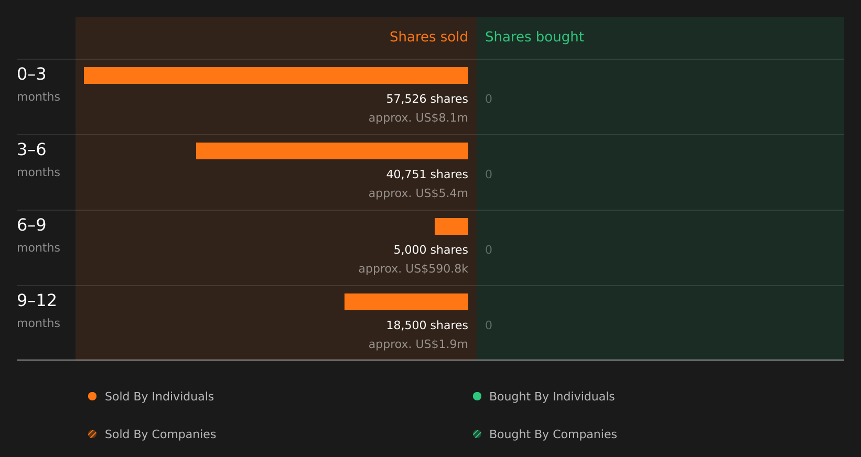The image size is (861, 457).
Task: Click shares bought 0 in 9–12 months row
Action: click(489, 325)
